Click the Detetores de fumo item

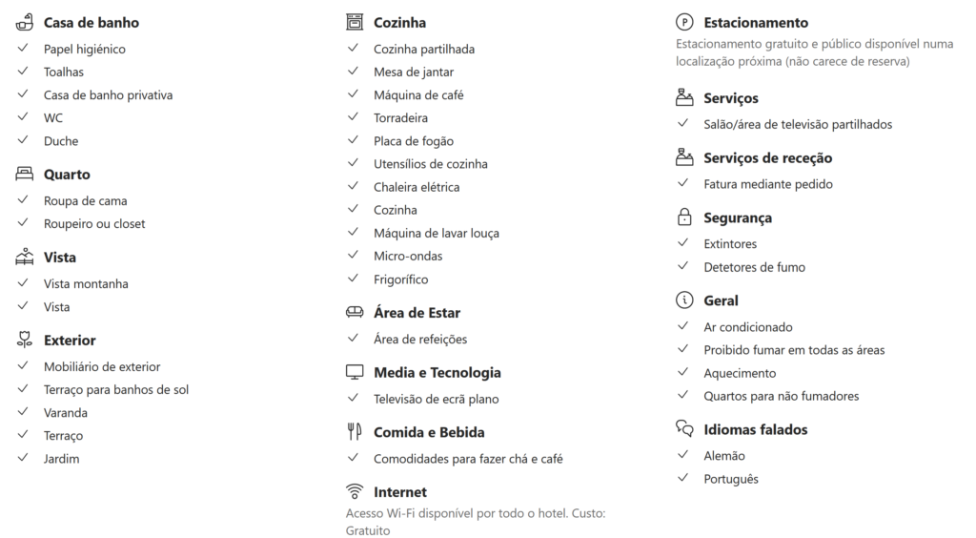coord(754,267)
